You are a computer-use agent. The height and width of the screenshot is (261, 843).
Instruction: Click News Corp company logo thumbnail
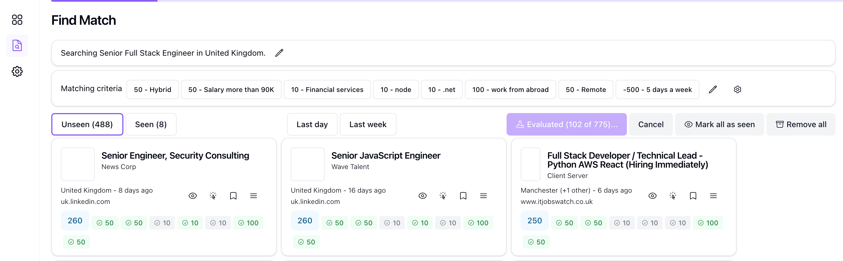coord(78,164)
